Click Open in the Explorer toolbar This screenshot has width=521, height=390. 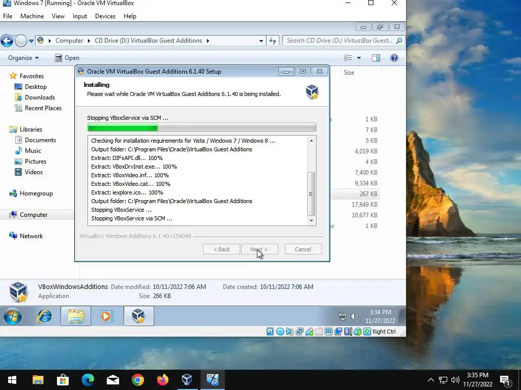[x=67, y=58]
